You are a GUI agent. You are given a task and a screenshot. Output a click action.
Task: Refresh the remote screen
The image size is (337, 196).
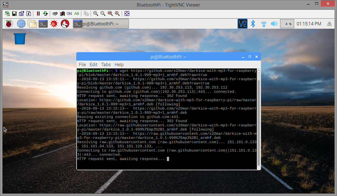click(x=45, y=13)
